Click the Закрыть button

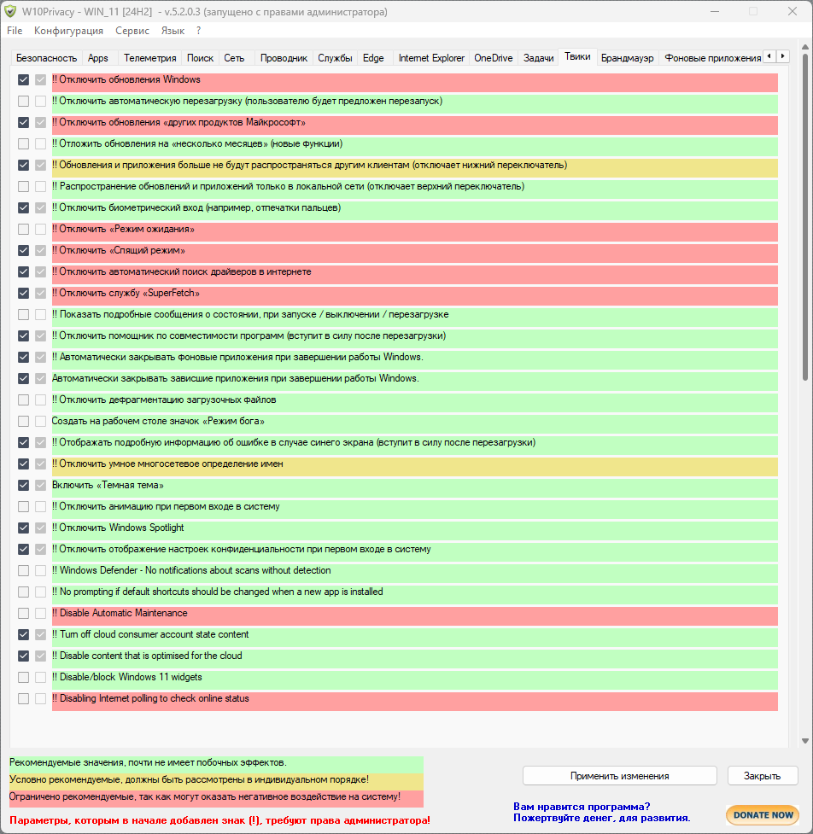[x=763, y=776]
